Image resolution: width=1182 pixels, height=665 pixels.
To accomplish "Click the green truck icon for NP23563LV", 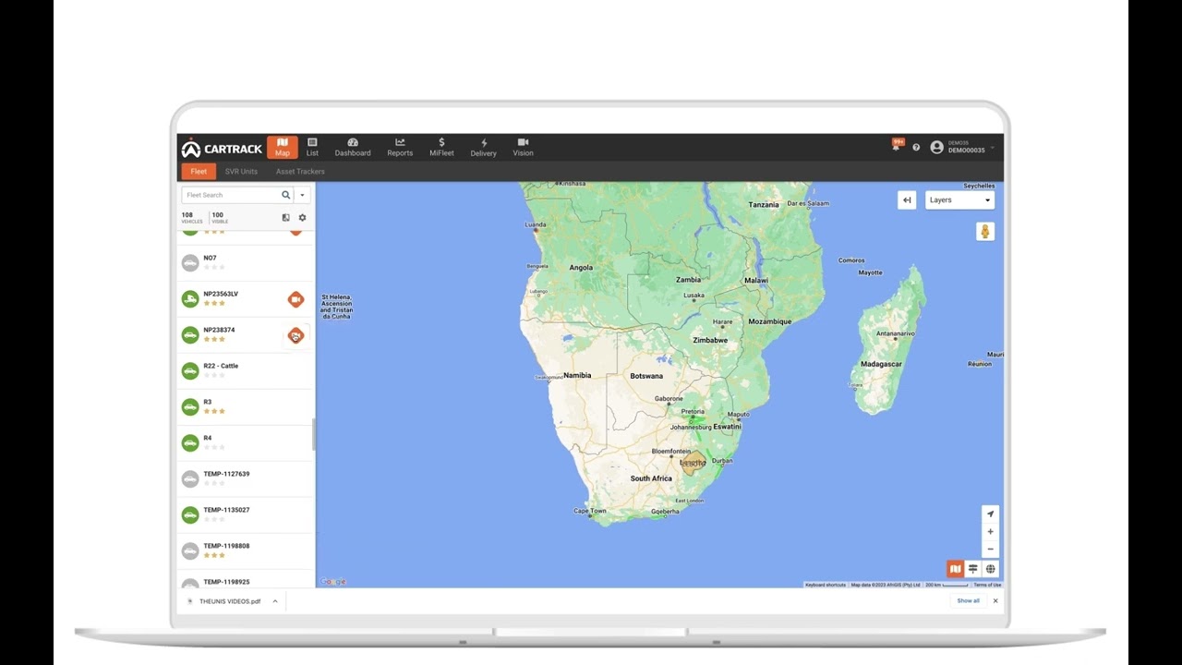I will point(190,299).
